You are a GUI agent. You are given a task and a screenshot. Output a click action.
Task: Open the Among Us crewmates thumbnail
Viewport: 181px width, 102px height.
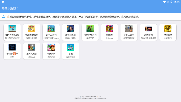click(x=51, y=29)
